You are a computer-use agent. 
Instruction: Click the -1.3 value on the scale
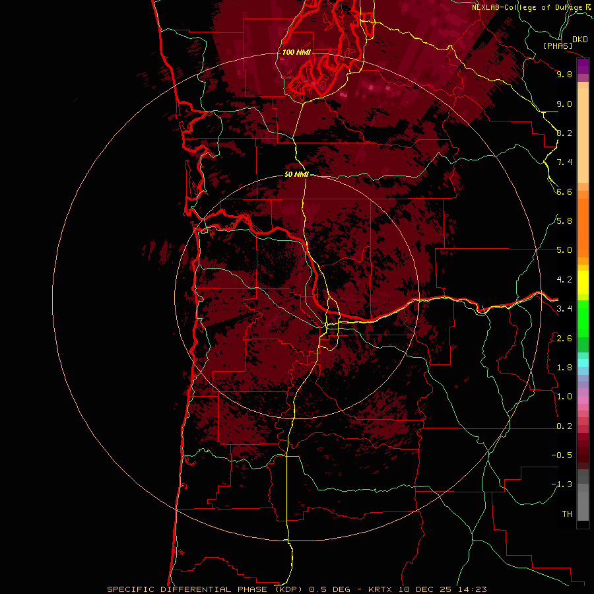562,484
